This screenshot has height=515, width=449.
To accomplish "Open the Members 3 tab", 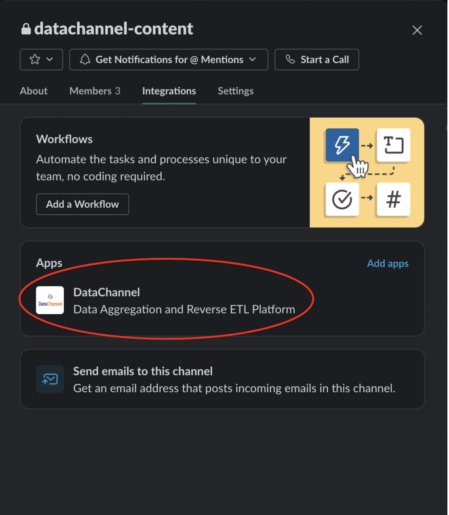I will coord(95,91).
